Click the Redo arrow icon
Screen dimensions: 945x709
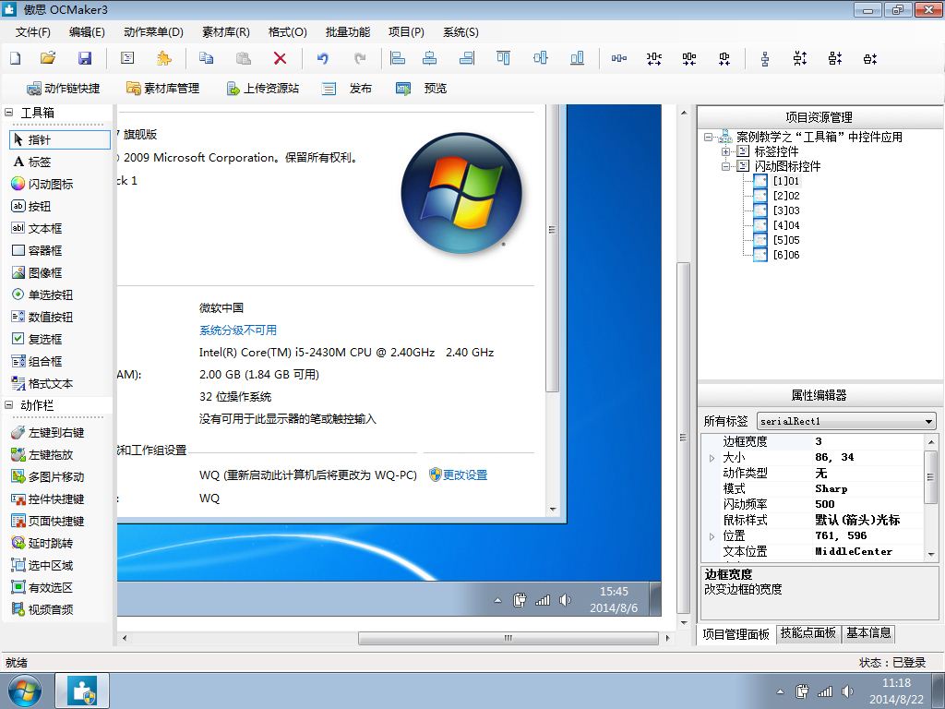click(x=360, y=58)
